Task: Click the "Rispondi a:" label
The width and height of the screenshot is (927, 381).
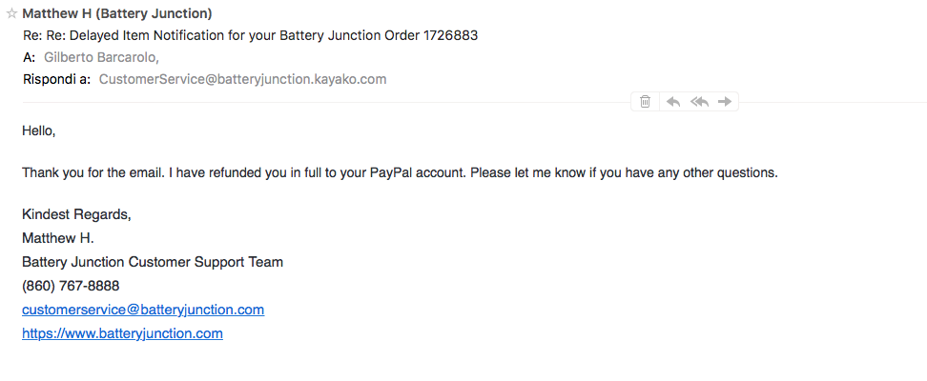Action: pyautogui.click(x=56, y=79)
